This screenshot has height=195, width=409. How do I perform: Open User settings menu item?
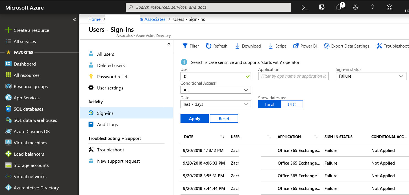(x=126, y=88)
